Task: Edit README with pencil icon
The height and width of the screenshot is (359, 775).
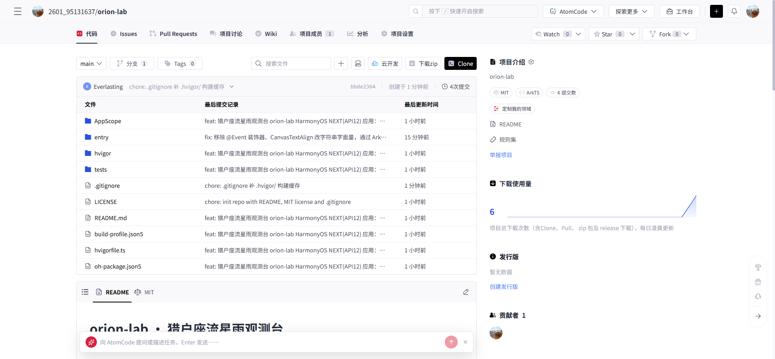Action: pyautogui.click(x=466, y=292)
